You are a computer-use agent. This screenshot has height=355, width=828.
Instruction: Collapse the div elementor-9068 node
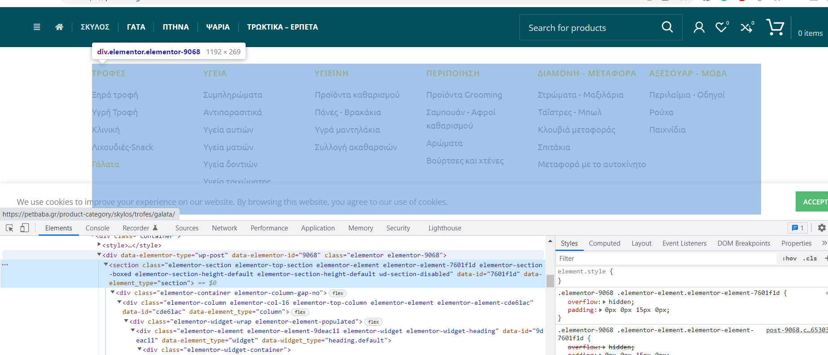click(x=99, y=255)
